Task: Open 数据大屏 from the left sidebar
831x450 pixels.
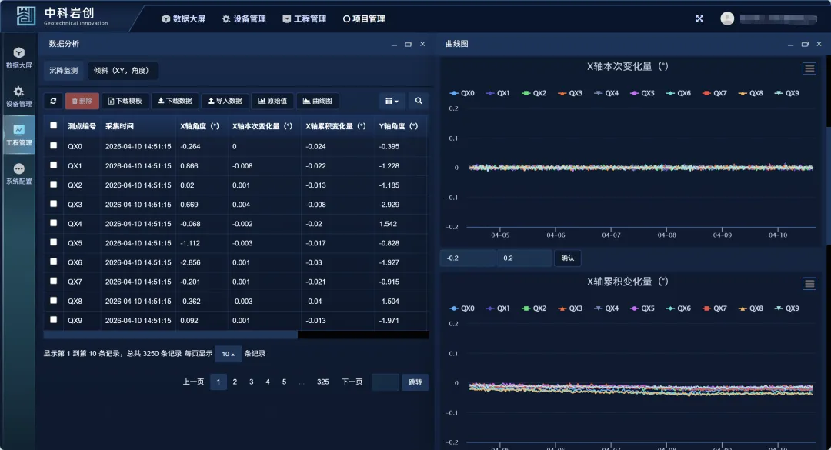Action: (18, 58)
